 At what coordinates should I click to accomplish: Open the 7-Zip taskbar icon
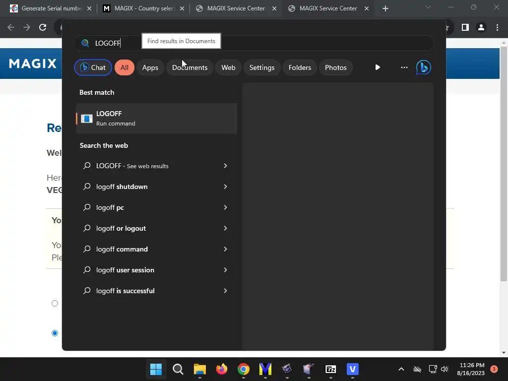tap(331, 369)
